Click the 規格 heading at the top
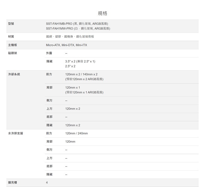The width and height of the screenshot is (205, 187). pyautogui.click(x=102, y=13)
